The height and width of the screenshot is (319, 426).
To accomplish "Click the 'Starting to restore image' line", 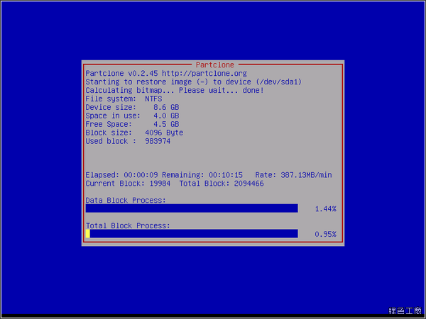I will [193, 82].
